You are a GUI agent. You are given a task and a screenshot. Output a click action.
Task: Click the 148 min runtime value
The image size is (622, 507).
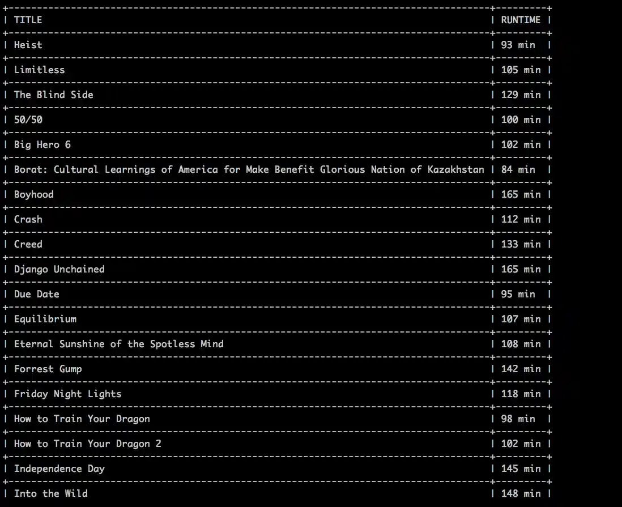click(x=521, y=493)
